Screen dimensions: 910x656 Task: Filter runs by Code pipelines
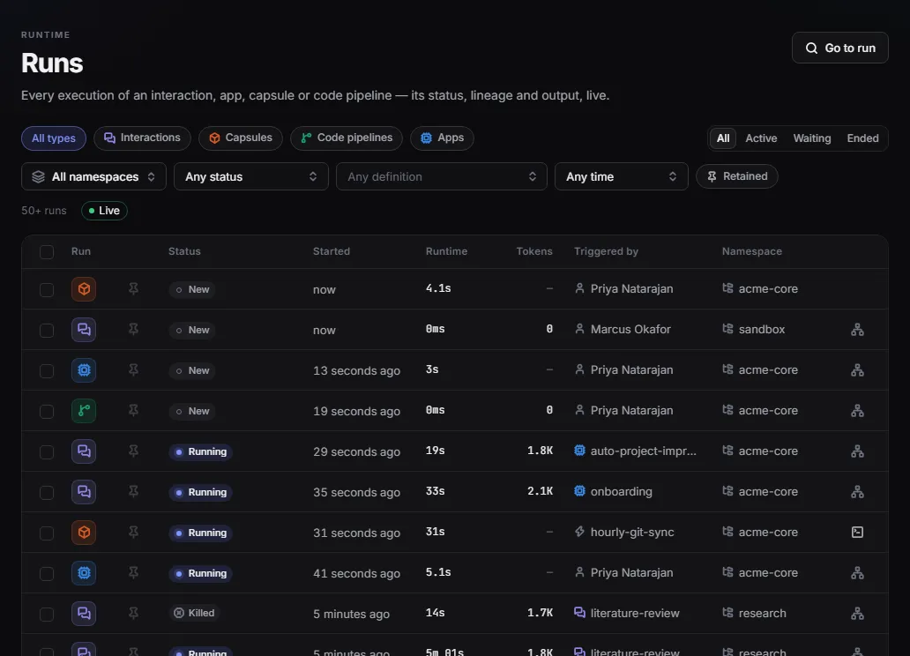click(347, 138)
